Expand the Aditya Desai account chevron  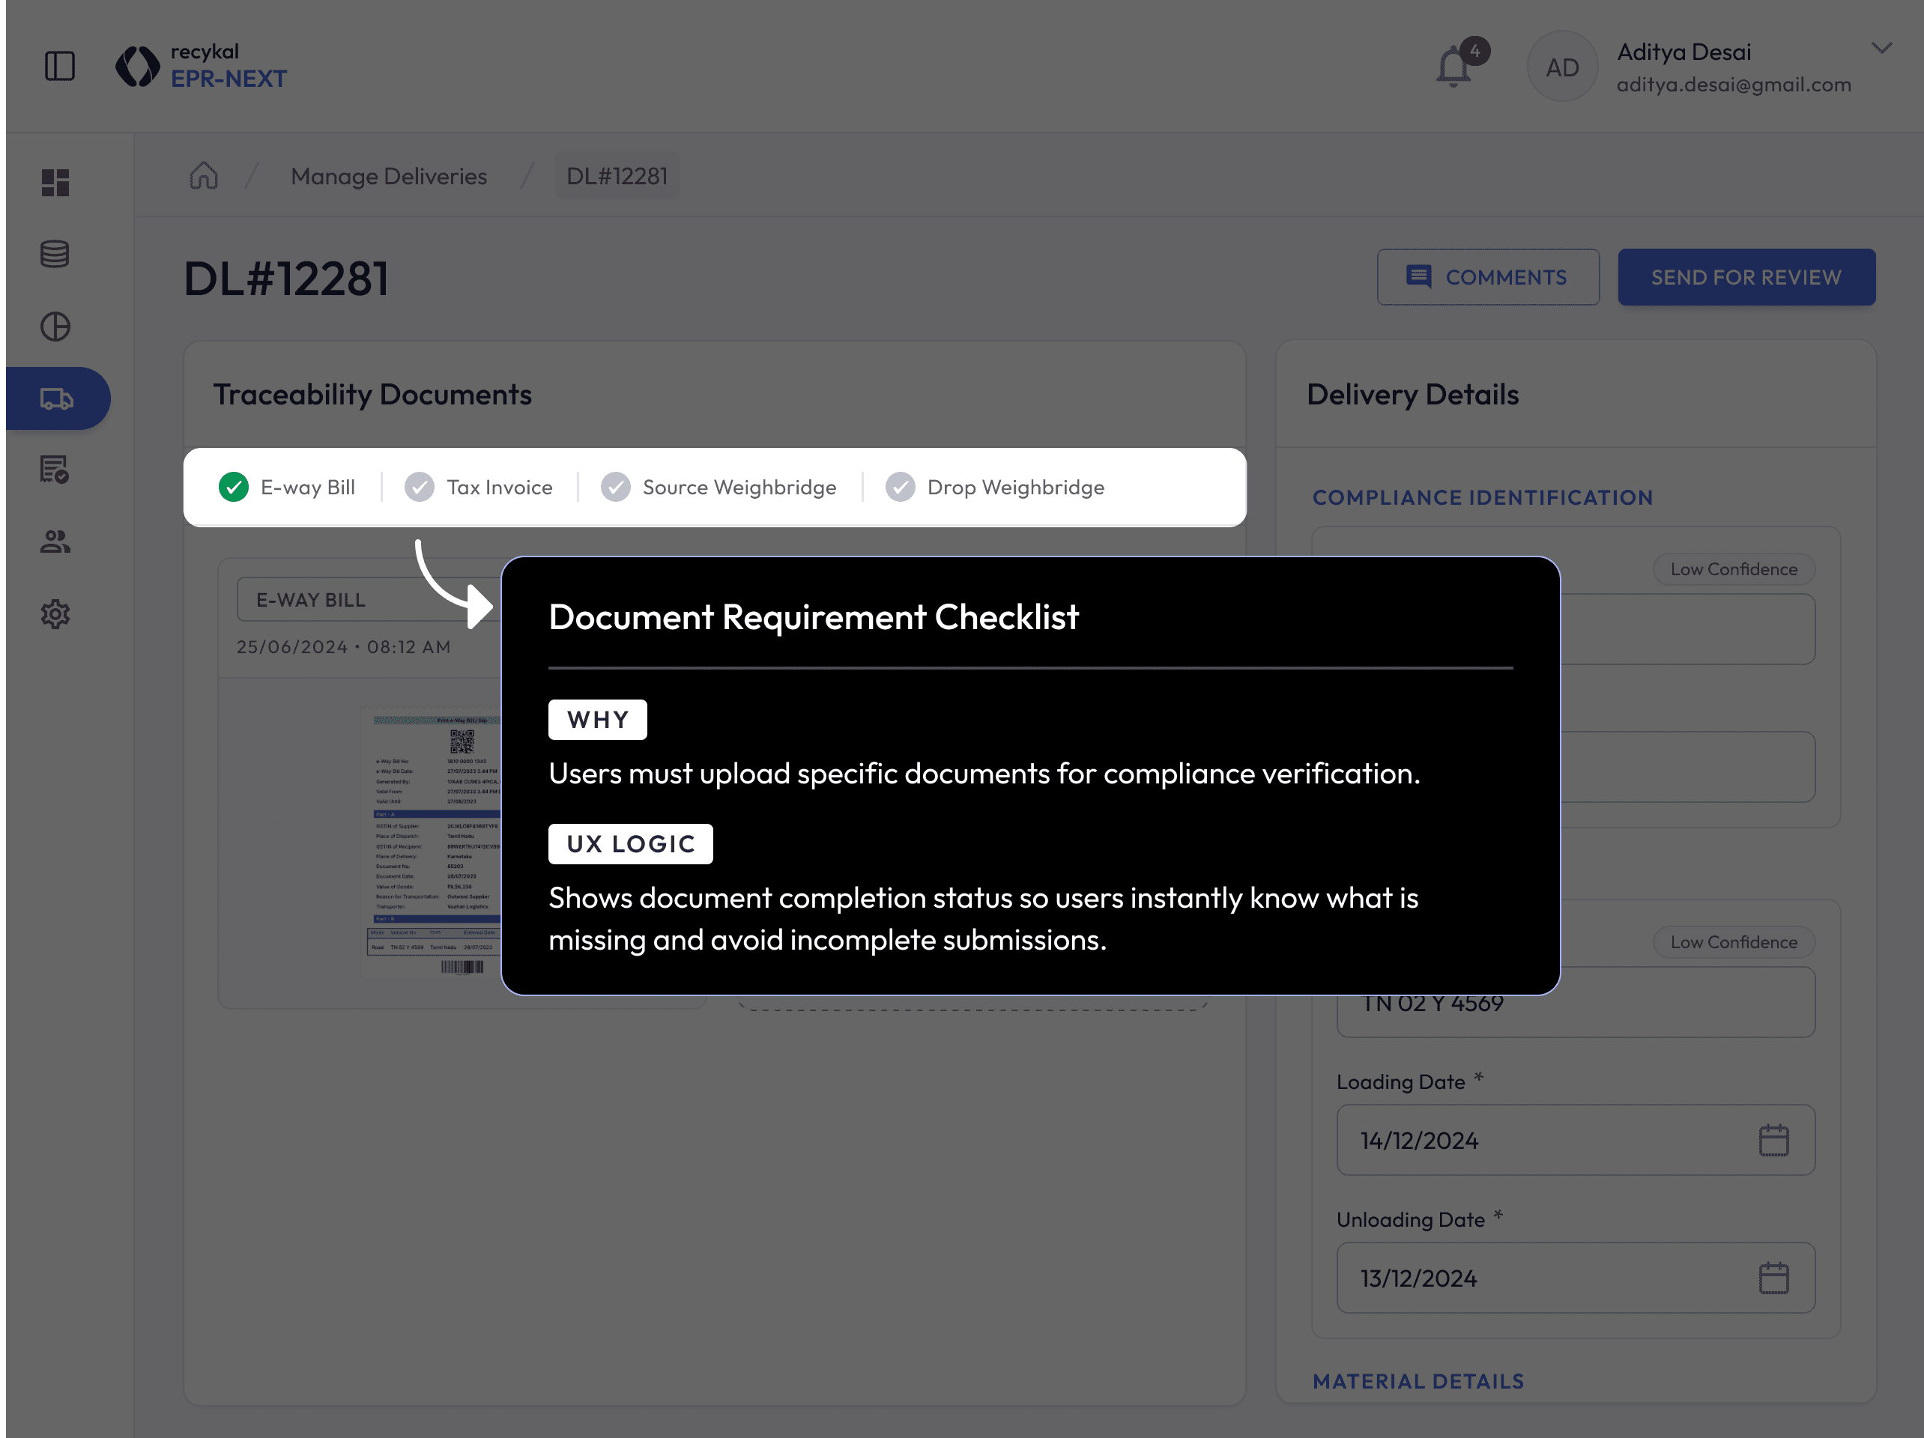(x=1881, y=49)
